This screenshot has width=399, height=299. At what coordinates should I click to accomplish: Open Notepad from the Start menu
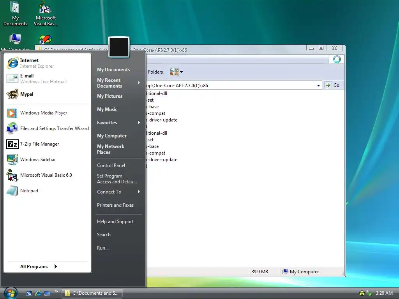pos(47,191)
